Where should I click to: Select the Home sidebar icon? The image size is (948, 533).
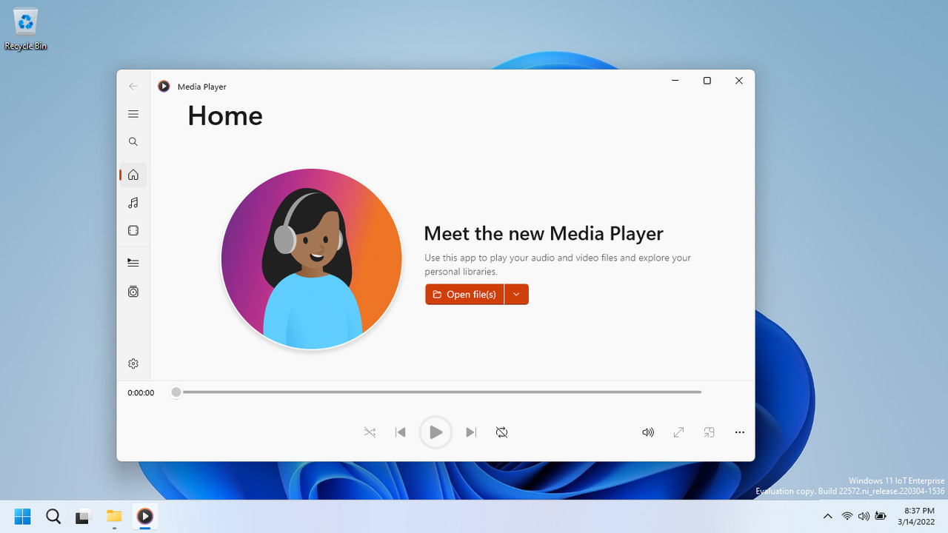[133, 175]
